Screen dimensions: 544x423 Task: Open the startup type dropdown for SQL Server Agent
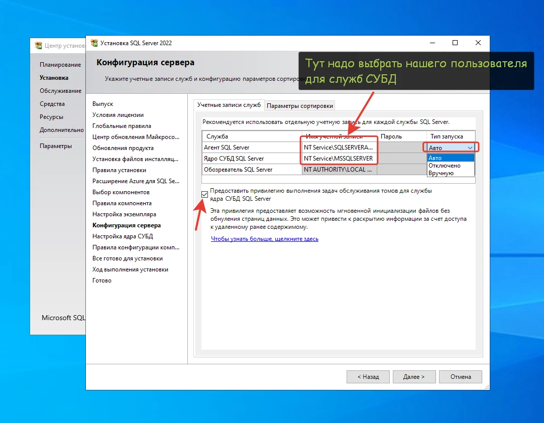coord(470,148)
